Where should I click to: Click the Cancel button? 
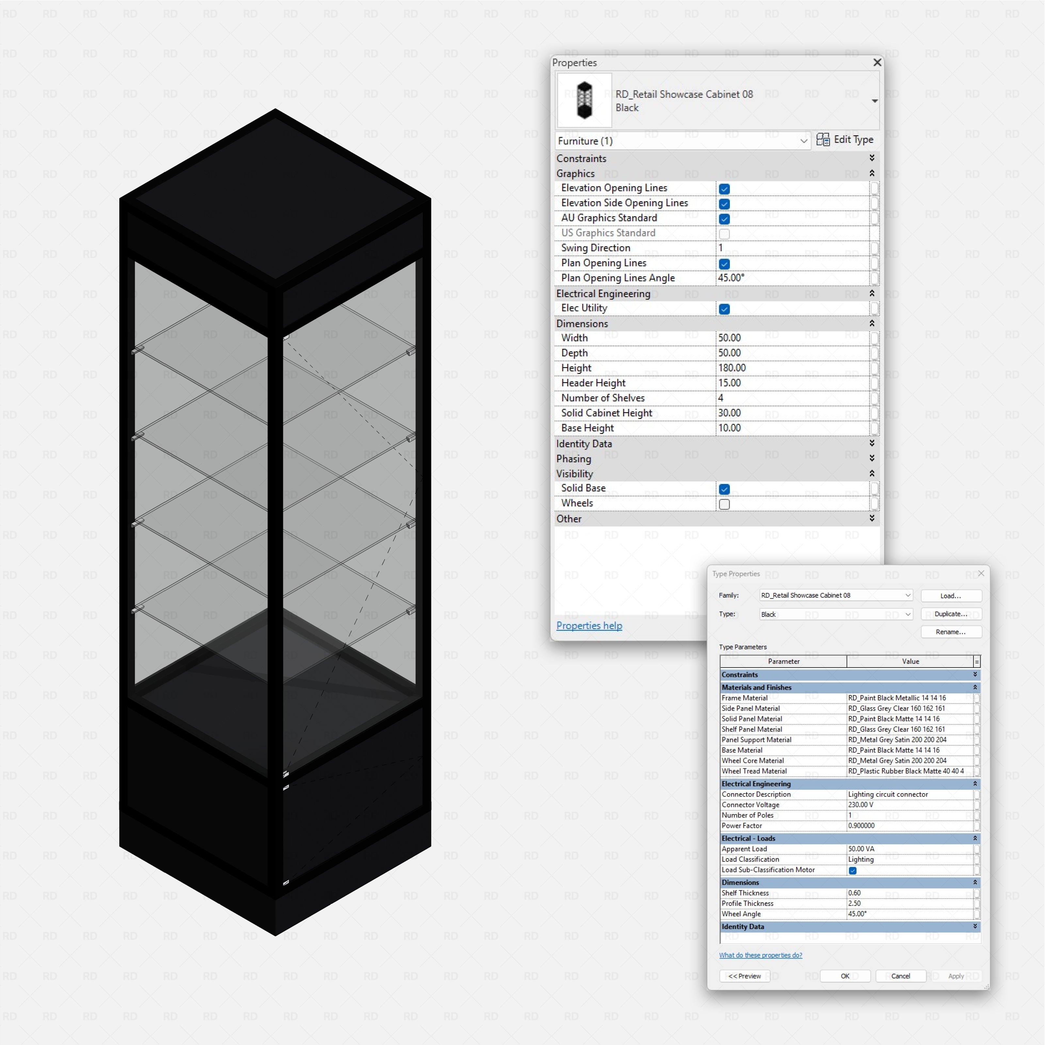[x=901, y=976]
